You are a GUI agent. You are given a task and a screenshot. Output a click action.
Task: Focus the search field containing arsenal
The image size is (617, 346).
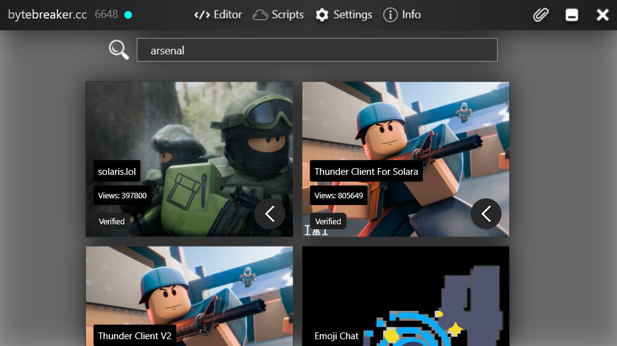(317, 50)
